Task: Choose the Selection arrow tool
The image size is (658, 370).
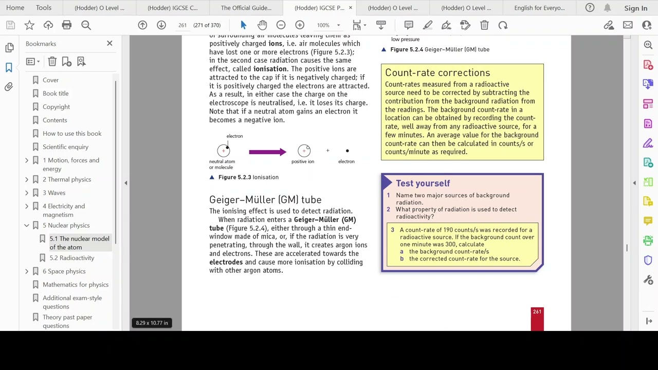Action: coord(244,25)
